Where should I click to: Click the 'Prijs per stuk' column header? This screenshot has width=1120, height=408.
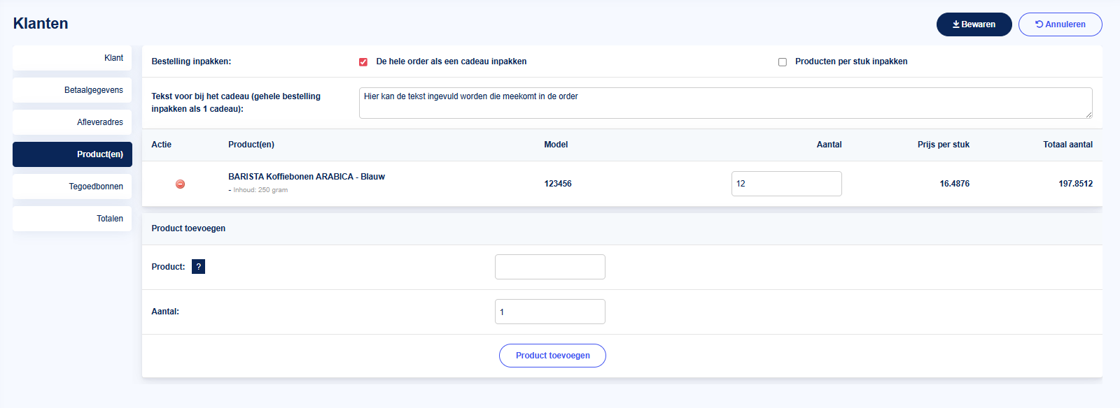click(943, 145)
